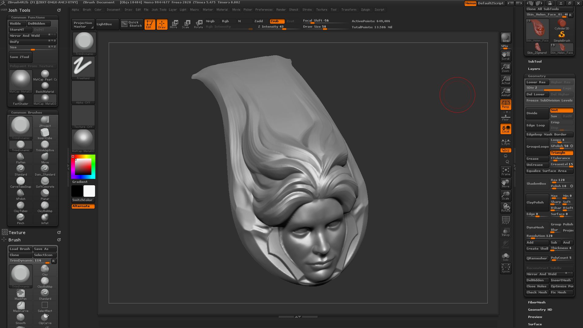583x328 pixels.
Task: Disable the Zsub mode
Action: [277, 21]
